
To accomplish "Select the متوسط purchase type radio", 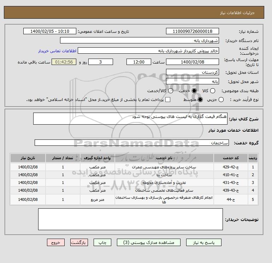I will (200, 100).
